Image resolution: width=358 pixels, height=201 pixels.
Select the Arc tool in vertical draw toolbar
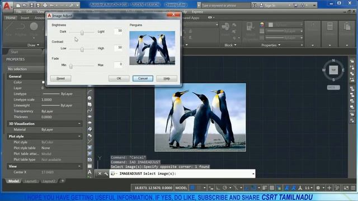click(x=89, y=92)
